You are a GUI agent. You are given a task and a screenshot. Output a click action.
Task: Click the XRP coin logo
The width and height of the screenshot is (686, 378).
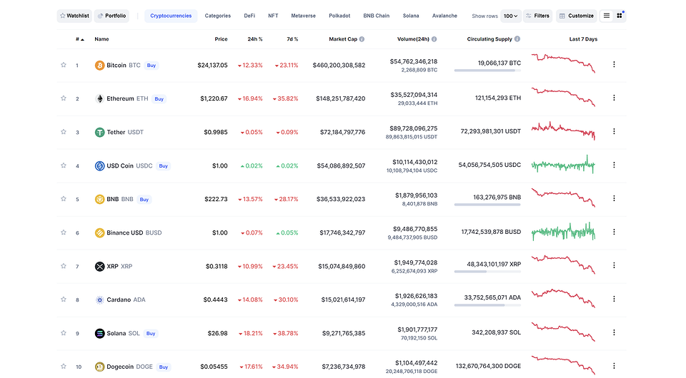tap(100, 266)
